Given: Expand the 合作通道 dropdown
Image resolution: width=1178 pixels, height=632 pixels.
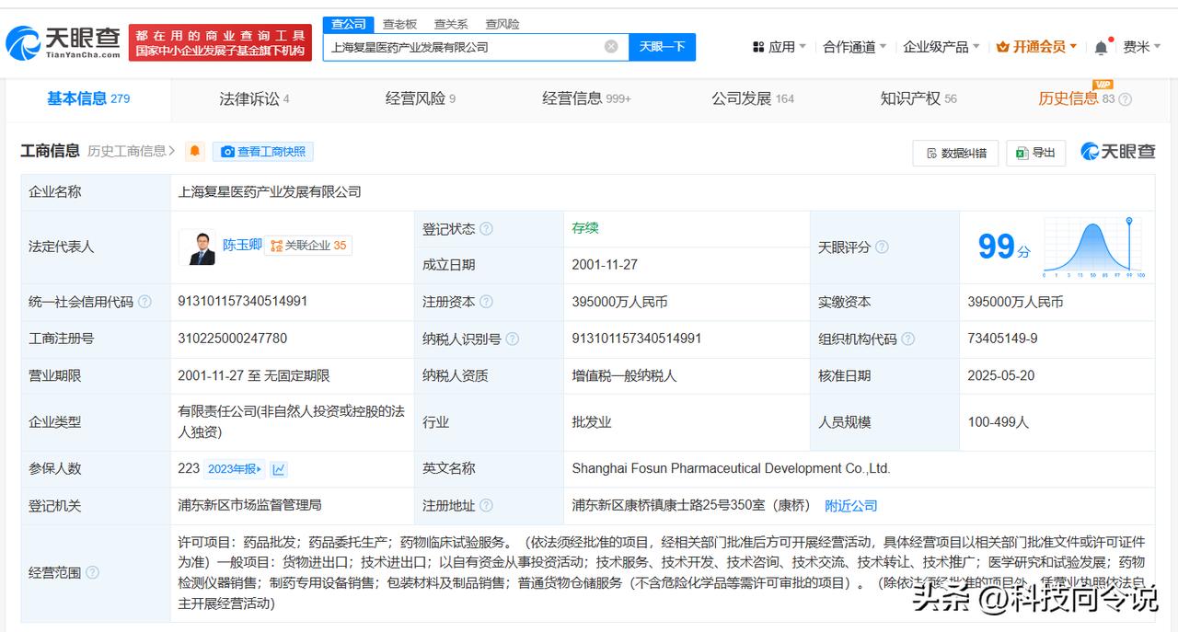Looking at the screenshot, I should [x=854, y=47].
